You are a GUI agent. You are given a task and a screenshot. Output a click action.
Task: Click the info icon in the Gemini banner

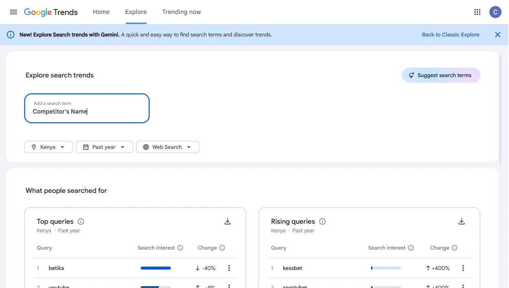(x=11, y=35)
